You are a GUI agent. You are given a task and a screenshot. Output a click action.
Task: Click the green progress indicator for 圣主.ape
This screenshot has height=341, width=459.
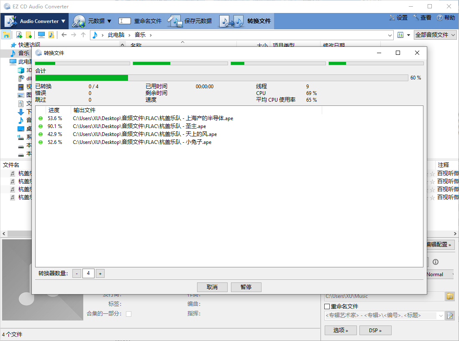(x=40, y=126)
